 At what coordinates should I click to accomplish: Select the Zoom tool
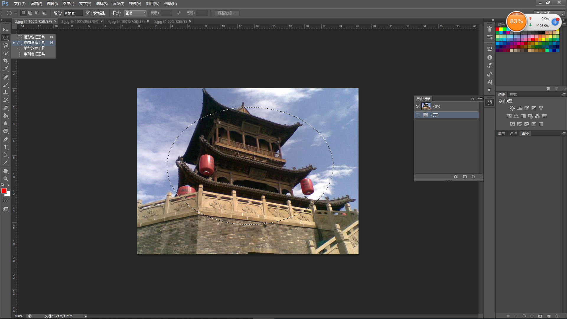pos(6,179)
